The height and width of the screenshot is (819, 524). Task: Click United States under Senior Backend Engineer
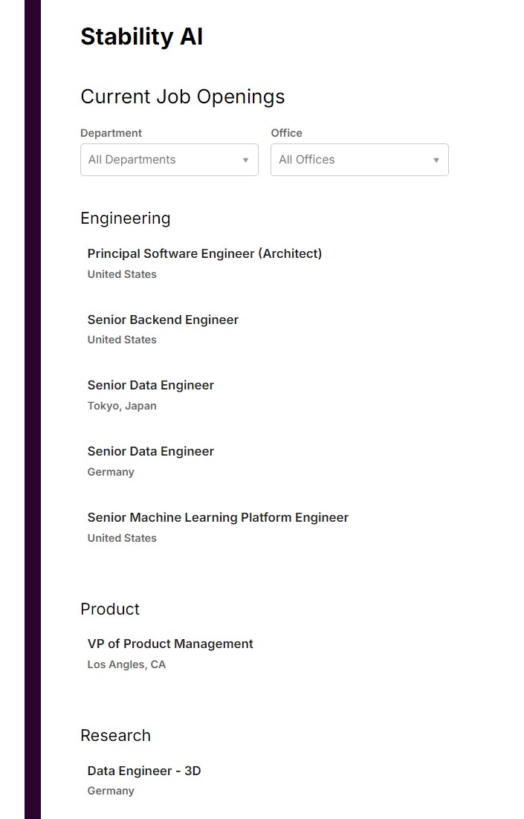122,340
